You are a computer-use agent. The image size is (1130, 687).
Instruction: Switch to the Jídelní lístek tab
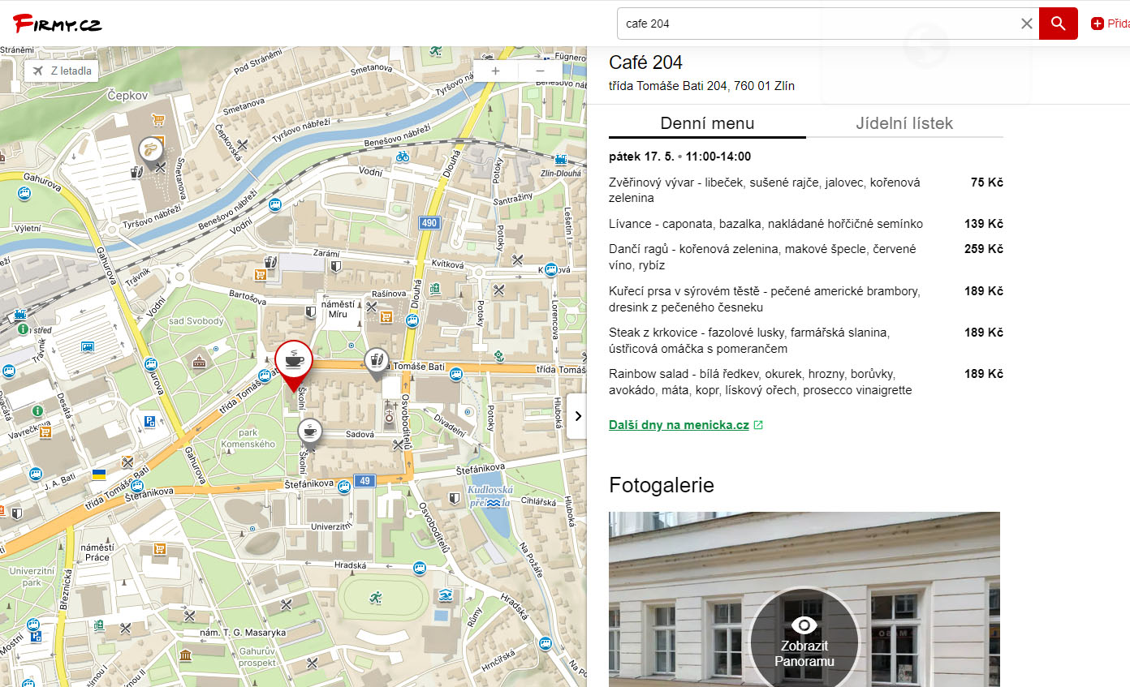pyautogui.click(x=904, y=123)
